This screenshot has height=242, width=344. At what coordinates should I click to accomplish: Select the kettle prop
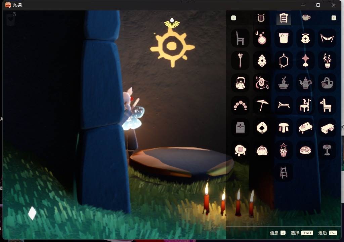point(240,83)
